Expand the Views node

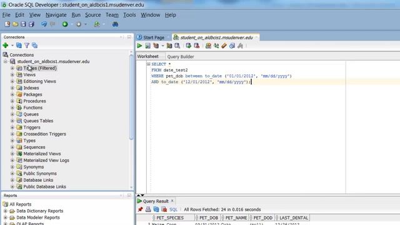click(x=12, y=75)
